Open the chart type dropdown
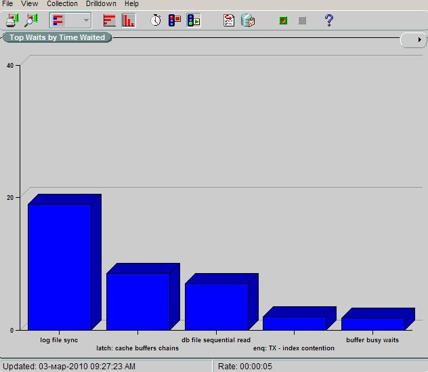The image size is (428, 372). point(85,21)
